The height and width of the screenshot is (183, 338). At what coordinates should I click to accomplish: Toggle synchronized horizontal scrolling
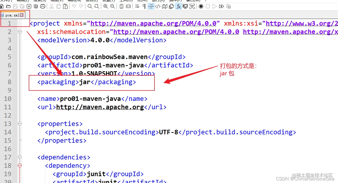(x=128, y=6)
